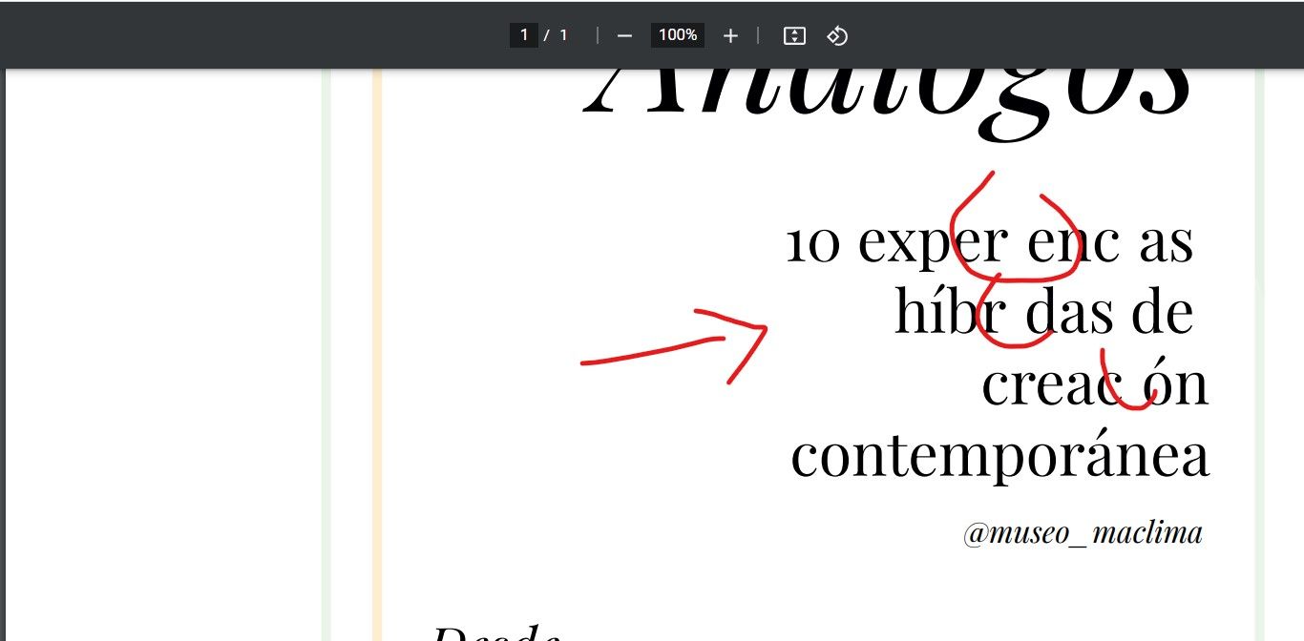The width and height of the screenshot is (1304, 641).
Task: Click the @museo_maclima handle text
Action: tap(1083, 532)
